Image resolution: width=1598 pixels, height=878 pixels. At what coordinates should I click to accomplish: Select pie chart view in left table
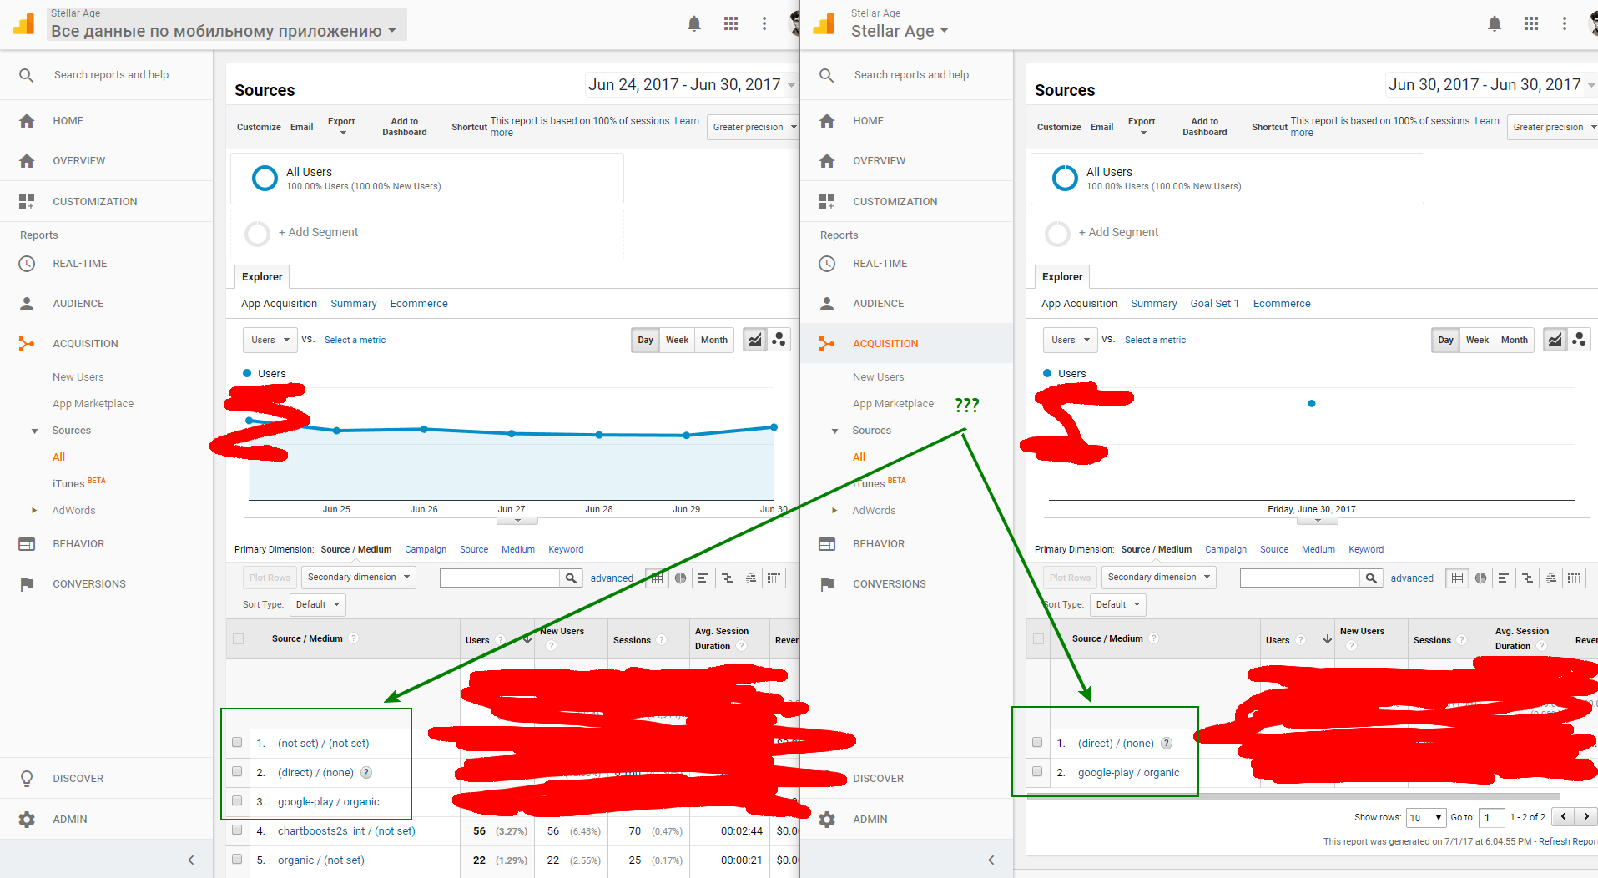(x=681, y=578)
